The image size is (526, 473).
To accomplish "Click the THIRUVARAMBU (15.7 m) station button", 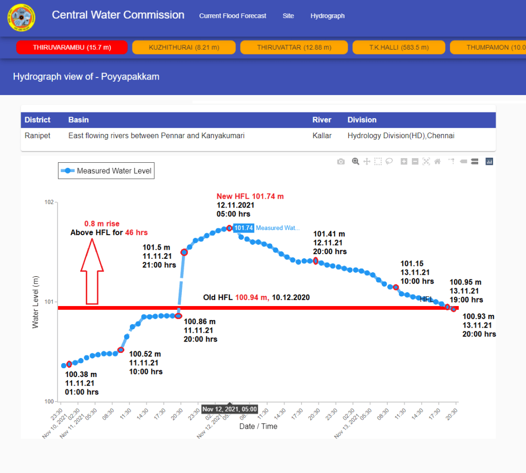I will [x=72, y=47].
